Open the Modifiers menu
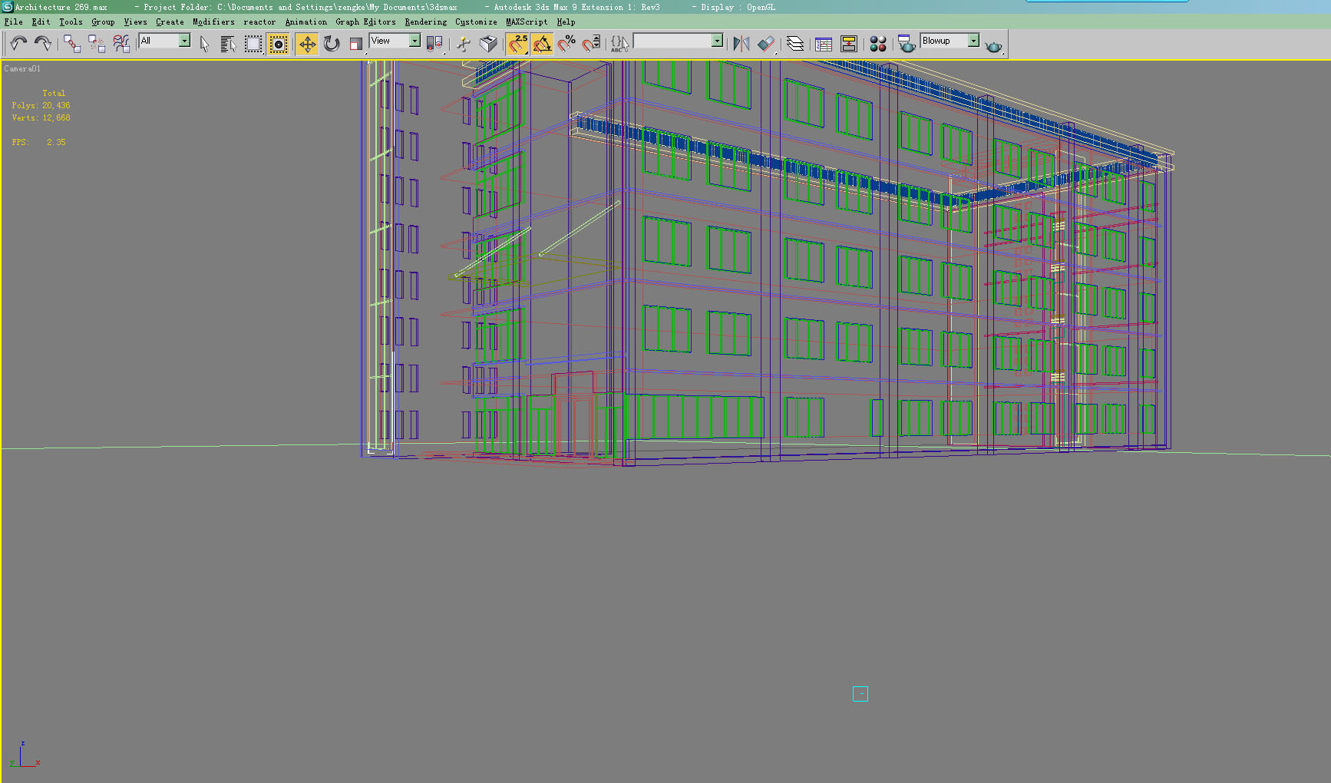The width and height of the screenshot is (1331, 783). [213, 21]
